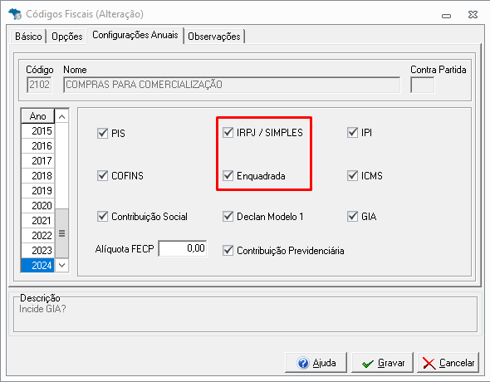Uncheck the Contribuição Previdenciária option

click(x=228, y=251)
